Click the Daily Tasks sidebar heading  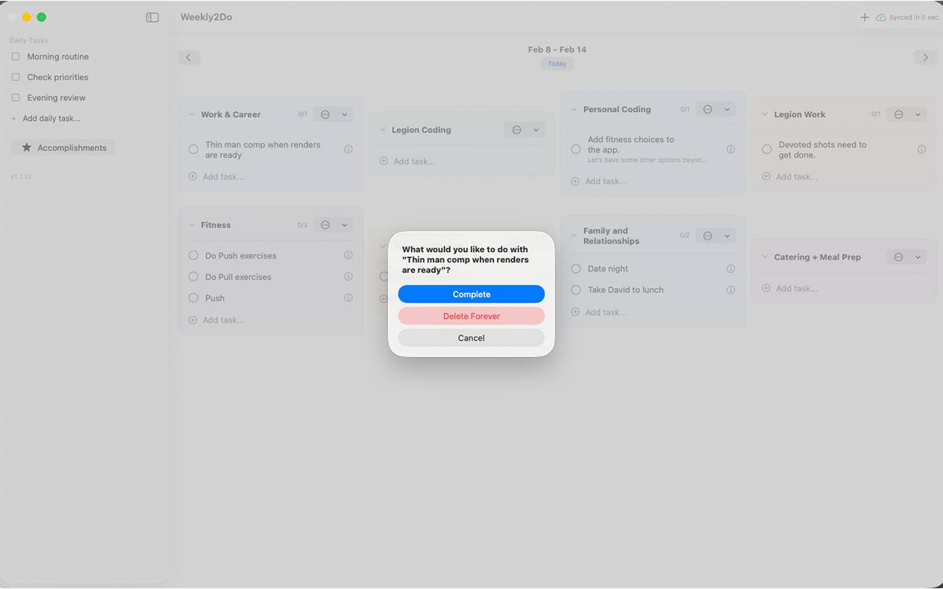click(29, 40)
